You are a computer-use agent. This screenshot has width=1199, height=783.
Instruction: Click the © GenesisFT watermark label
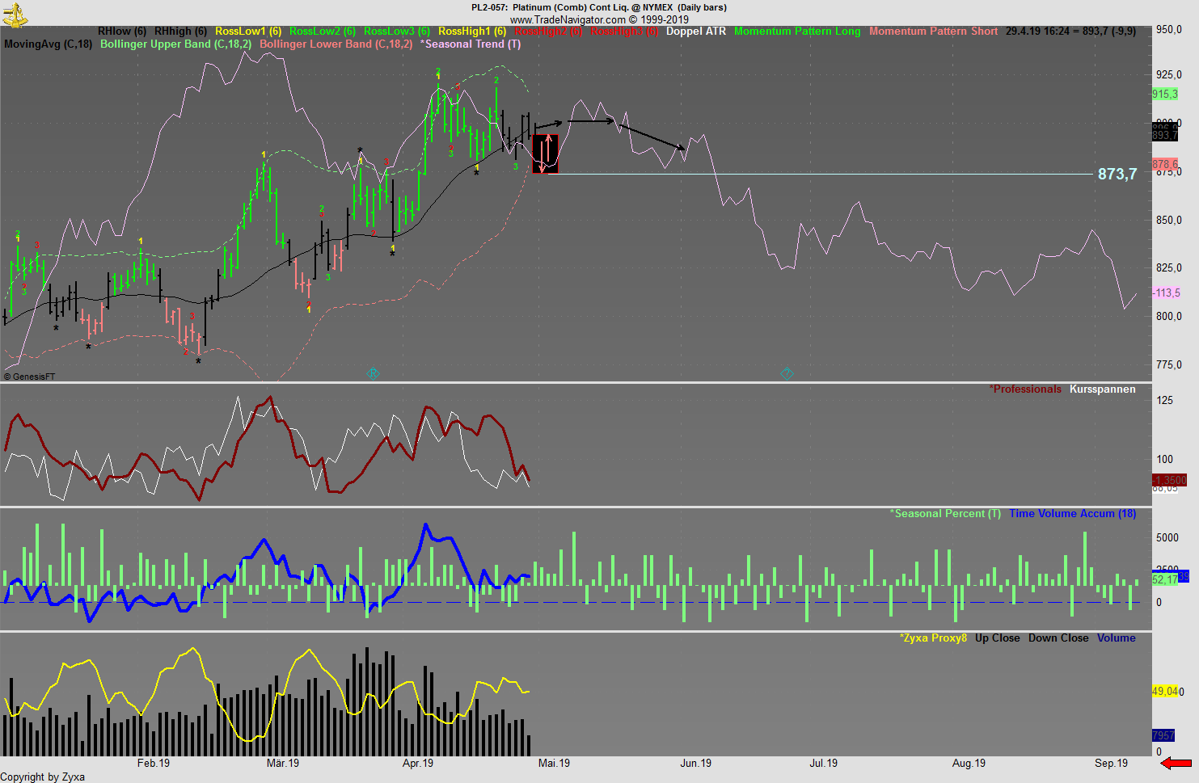tap(30, 376)
